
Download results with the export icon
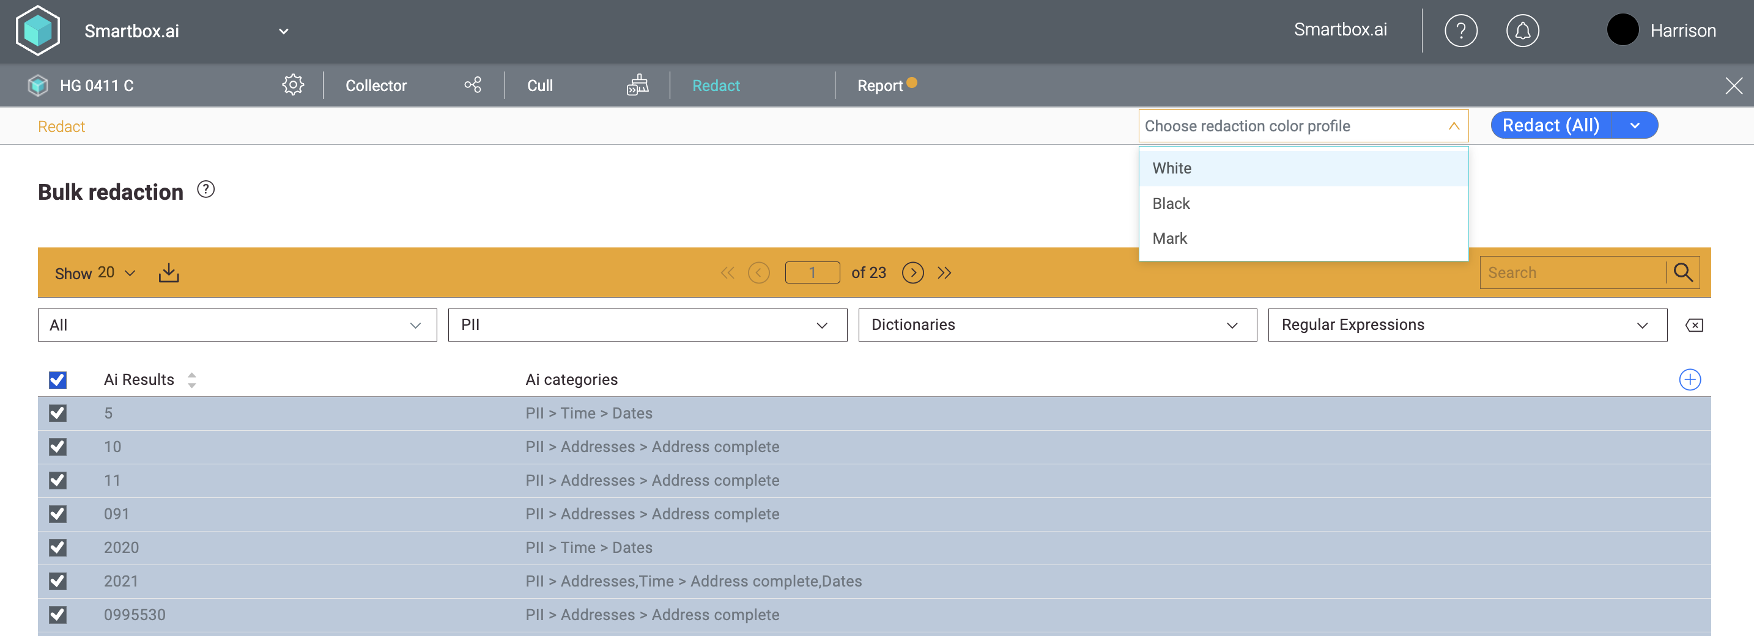[169, 272]
